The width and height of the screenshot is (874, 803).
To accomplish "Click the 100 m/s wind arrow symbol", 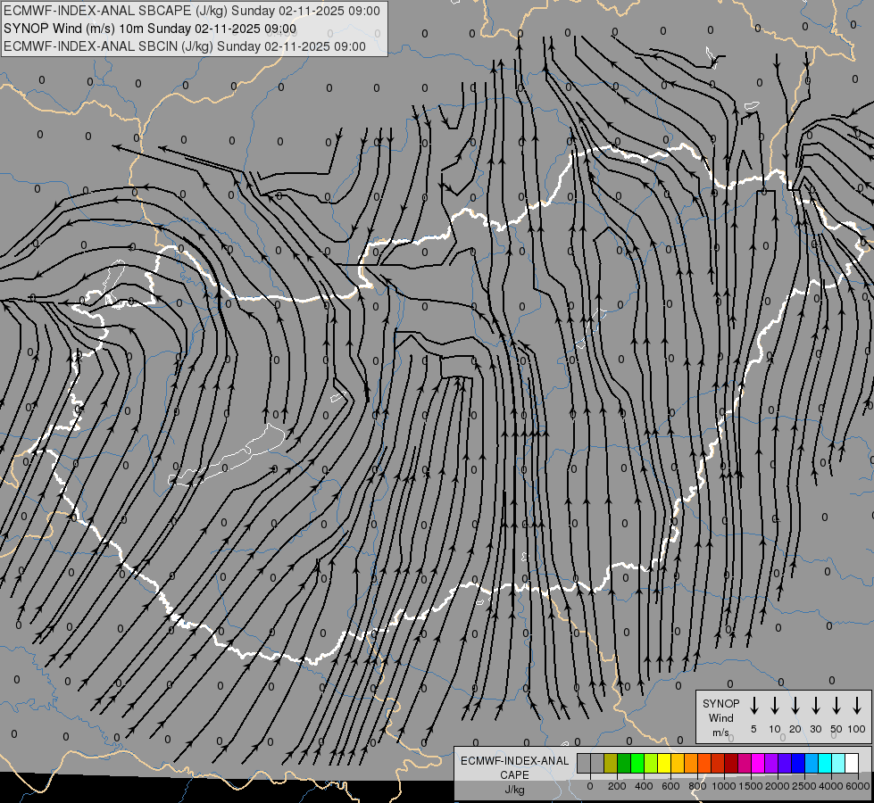I will [x=857, y=706].
